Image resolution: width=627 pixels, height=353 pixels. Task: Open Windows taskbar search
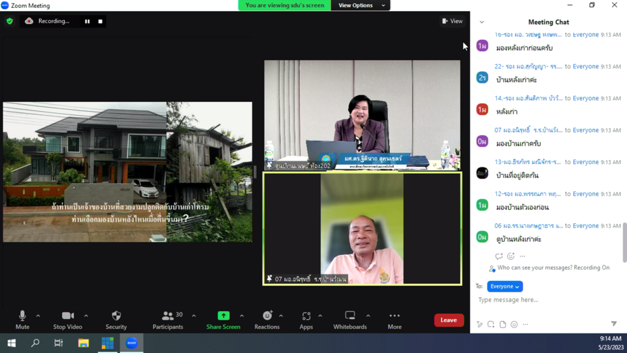[35, 343]
